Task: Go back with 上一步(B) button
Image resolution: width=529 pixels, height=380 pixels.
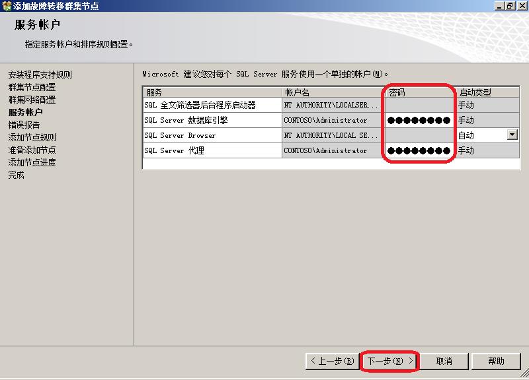Action: (x=333, y=361)
